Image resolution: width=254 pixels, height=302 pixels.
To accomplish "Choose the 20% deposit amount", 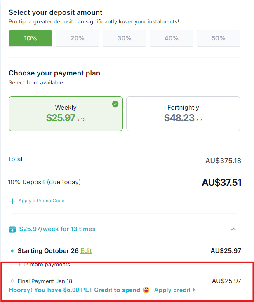I will 78,38.
